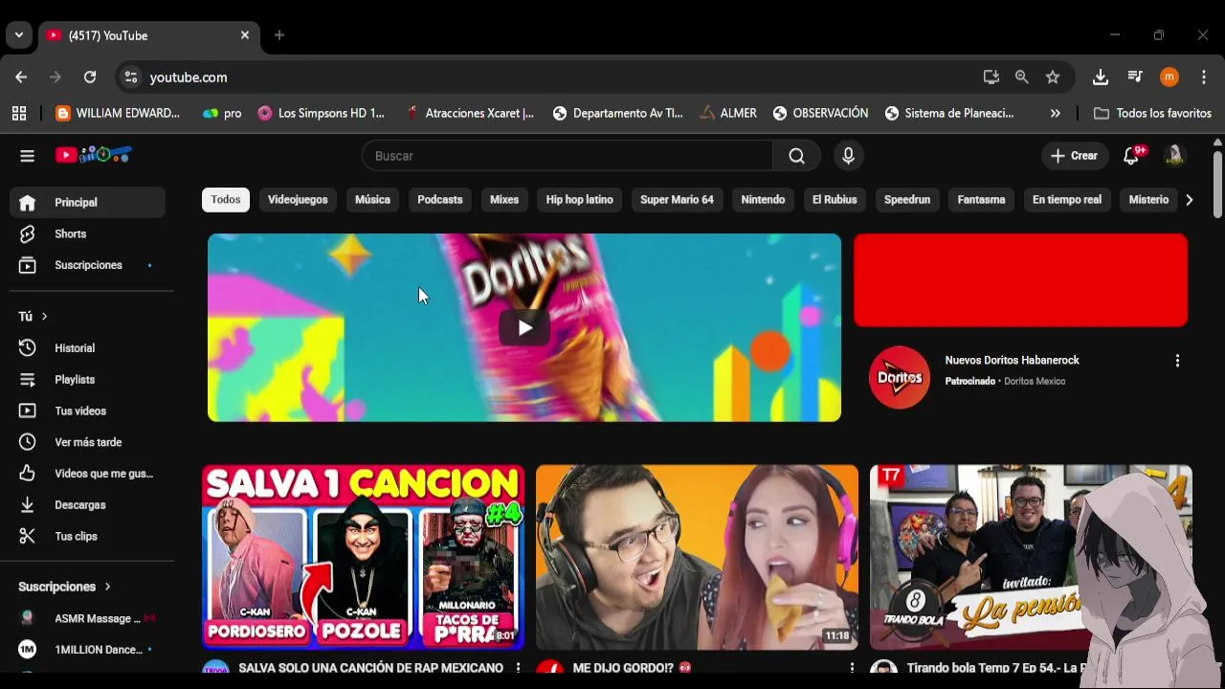Open Suscripciones in the sidebar
Image resolution: width=1225 pixels, height=689 pixels.
(87, 265)
